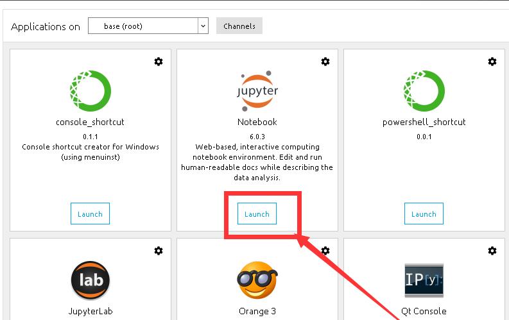Click the powershell_shortcut Anaconda ring logo
Screen dimensions: 509x320
[424, 91]
